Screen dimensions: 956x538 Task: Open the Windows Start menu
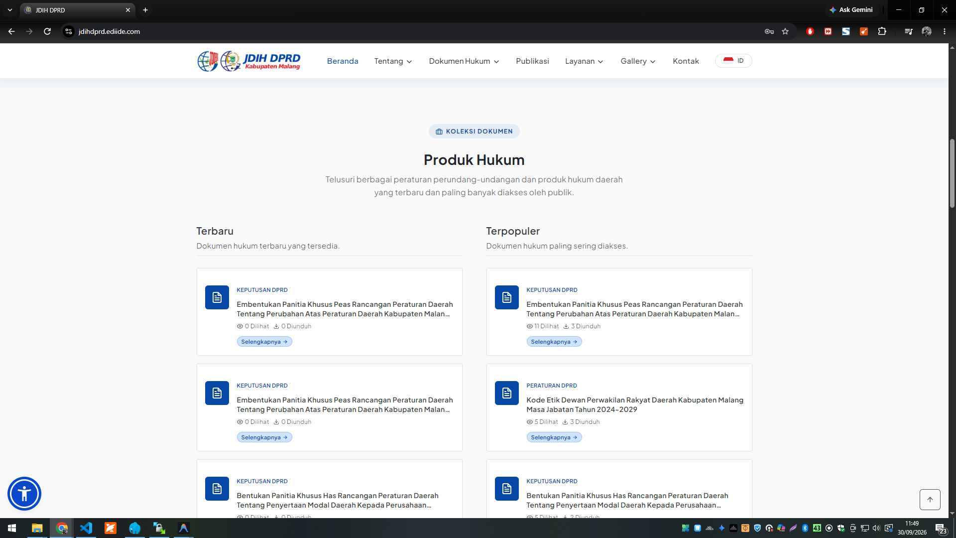click(x=12, y=528)
